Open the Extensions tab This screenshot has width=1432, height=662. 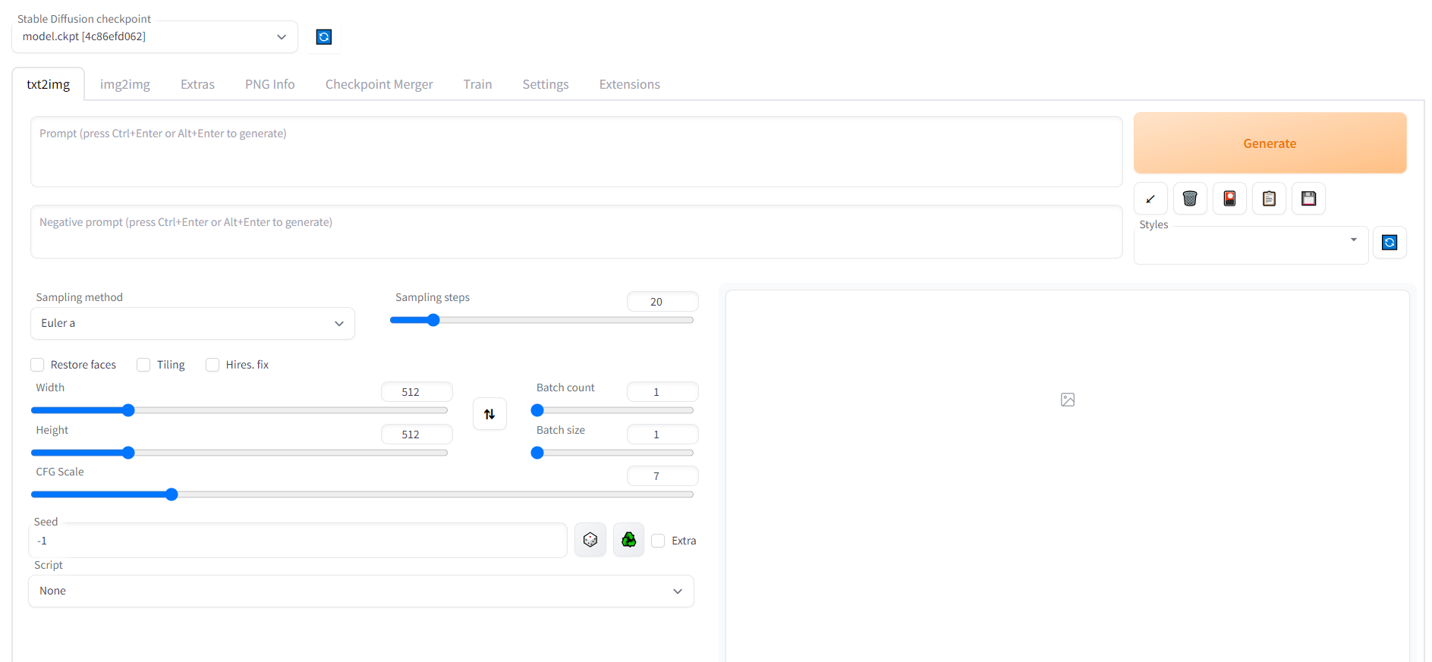pyautogui.click(x=630, y=84)
